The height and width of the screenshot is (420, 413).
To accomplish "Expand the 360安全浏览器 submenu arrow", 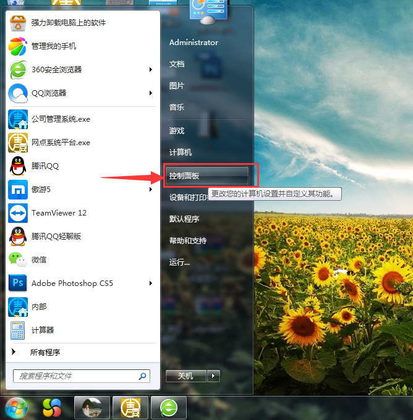I will click(x=150, y=70).
